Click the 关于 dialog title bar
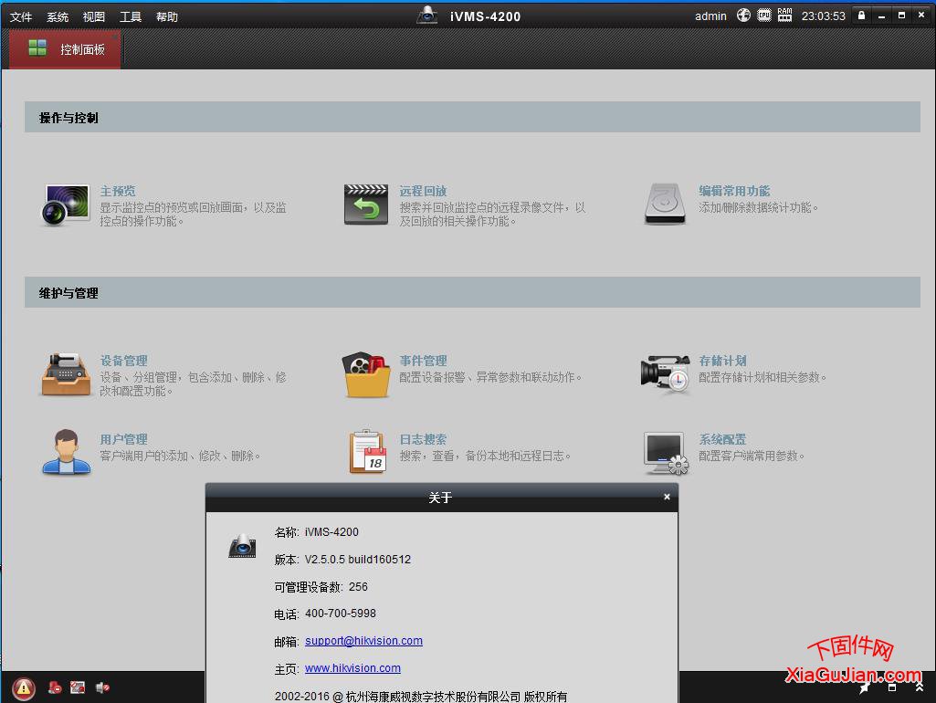The width and height of the screenshot is (936, 703). click(x=440, y=497)
